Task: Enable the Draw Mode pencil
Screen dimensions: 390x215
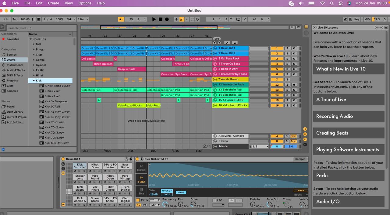Action: [345, 19]
